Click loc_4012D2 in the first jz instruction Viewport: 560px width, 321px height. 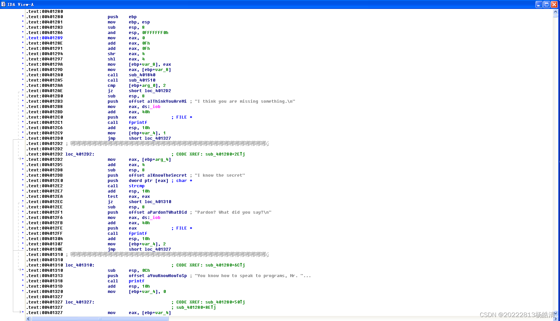coord(158,91)
